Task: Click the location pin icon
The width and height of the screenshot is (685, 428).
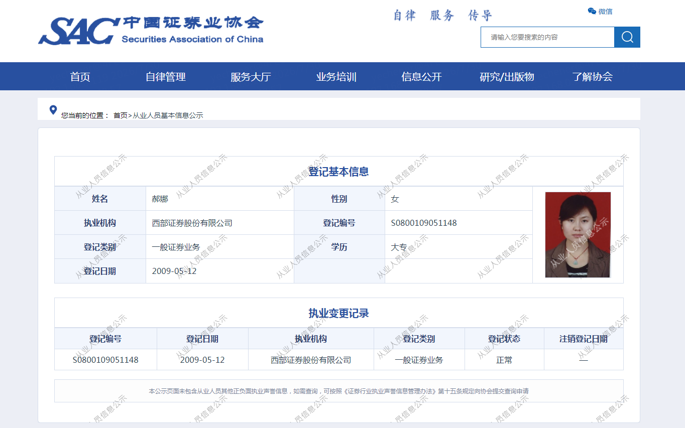Action: click(x=53, y=110)
